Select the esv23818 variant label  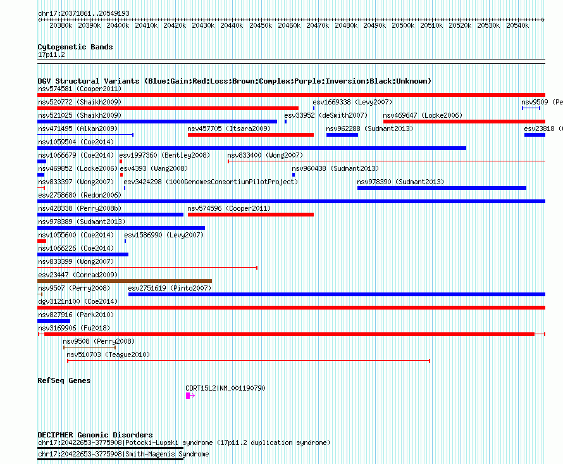543,129
